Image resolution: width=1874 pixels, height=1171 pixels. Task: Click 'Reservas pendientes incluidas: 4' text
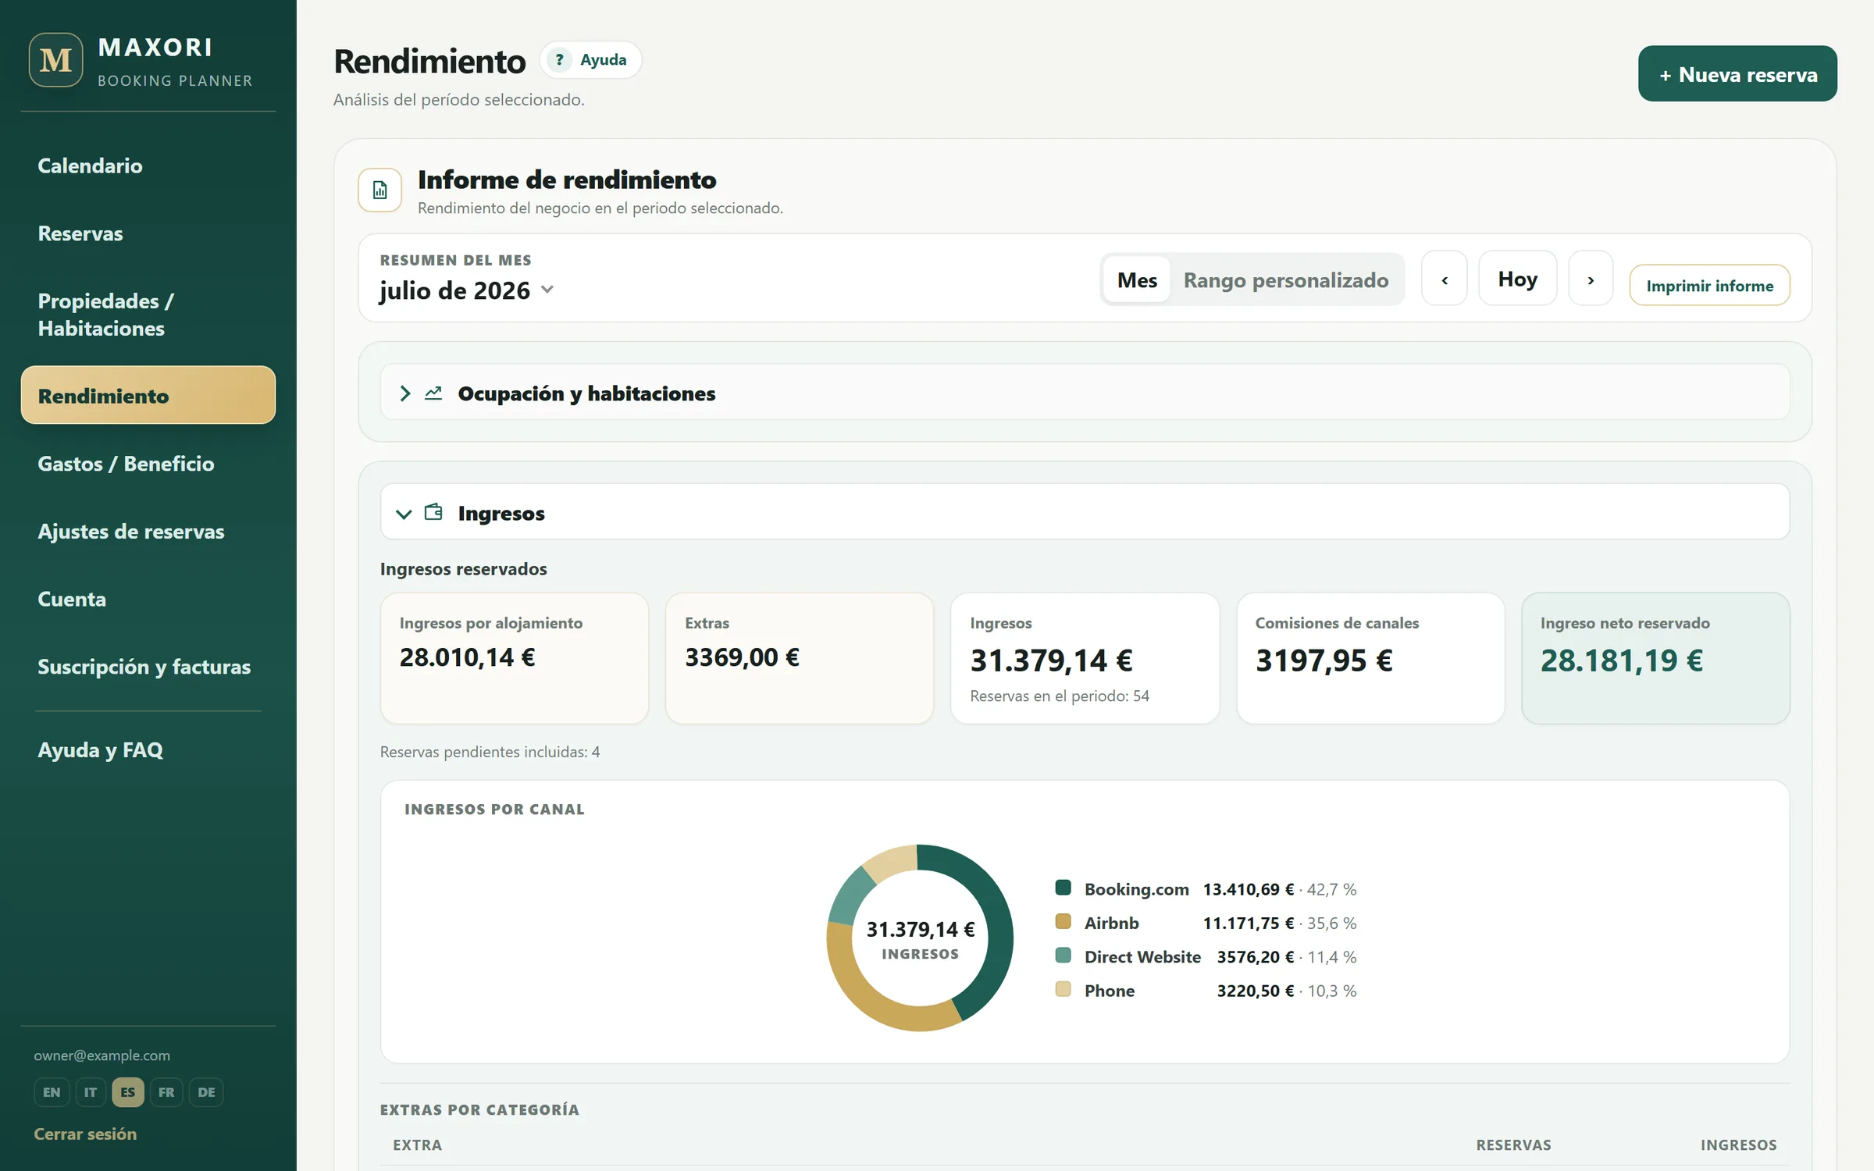[x=490, y=752]
